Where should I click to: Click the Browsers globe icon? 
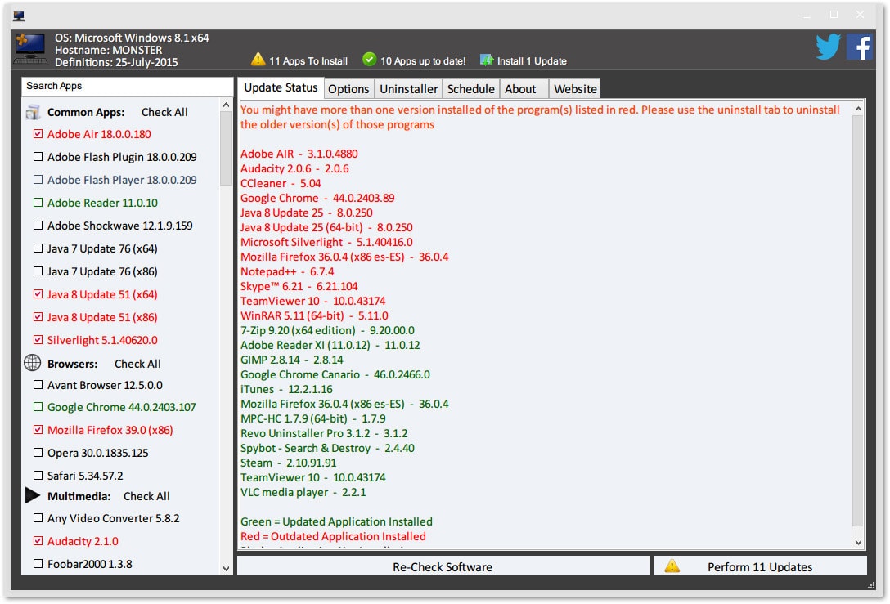point(33,363)
